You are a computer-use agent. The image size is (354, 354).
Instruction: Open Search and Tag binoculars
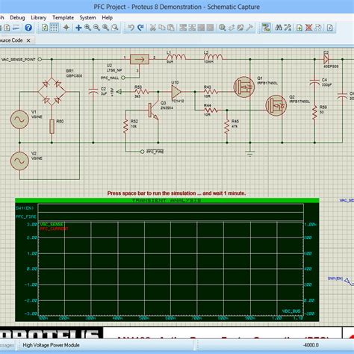[x=279, y=28]
